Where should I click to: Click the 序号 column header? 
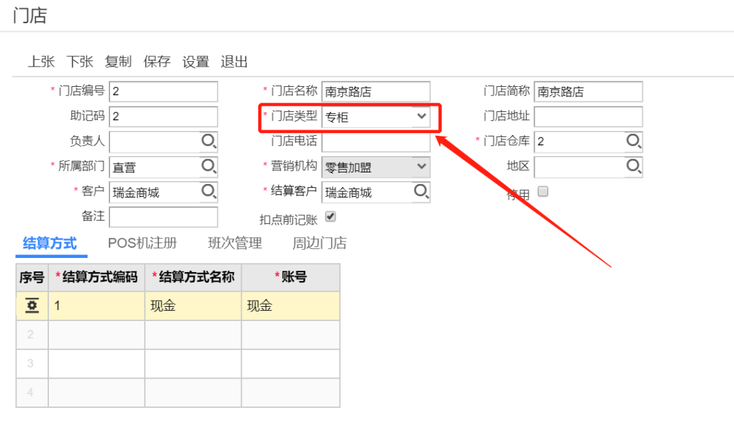click(x=32, y=277)
